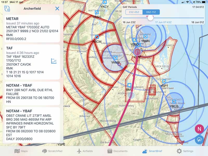Viewport: 208px width, 156px height.
Task: Tap the Wi-Fi icon in status bar
Action: point(187,2)
